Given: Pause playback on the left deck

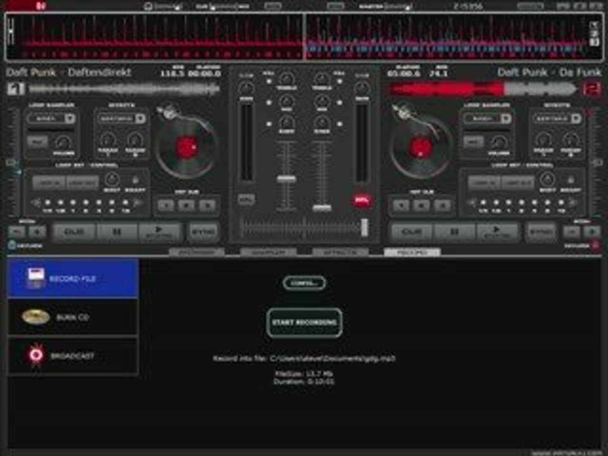Looking at the screenshot, I should [x=117, y=232].
